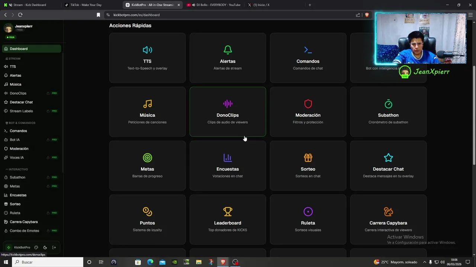This screenshot has width=476, height=267.
Task: Click the page vertical scrollbar
Action: (474, 115)
